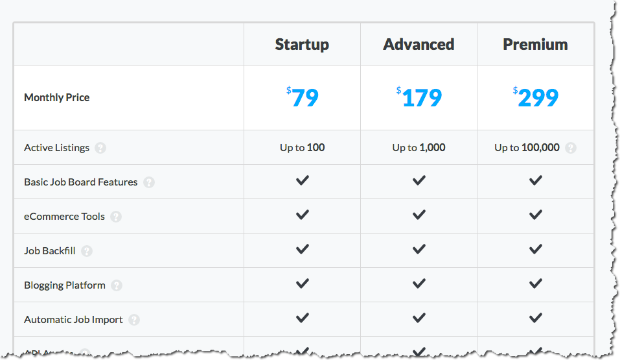
Task: Click the $179 Advanced price
Action: 419,97
